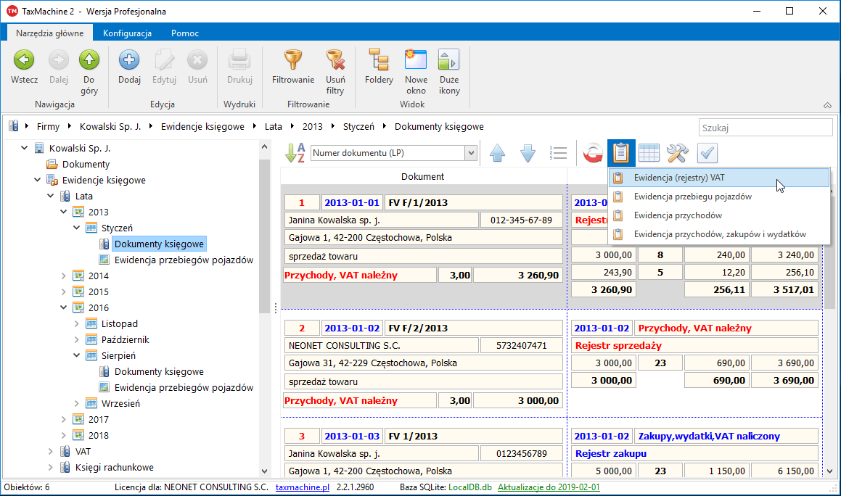Select Ewidencja przychodów menu entry
Viewport: 841px width, 496px height.
coord(678,215)
